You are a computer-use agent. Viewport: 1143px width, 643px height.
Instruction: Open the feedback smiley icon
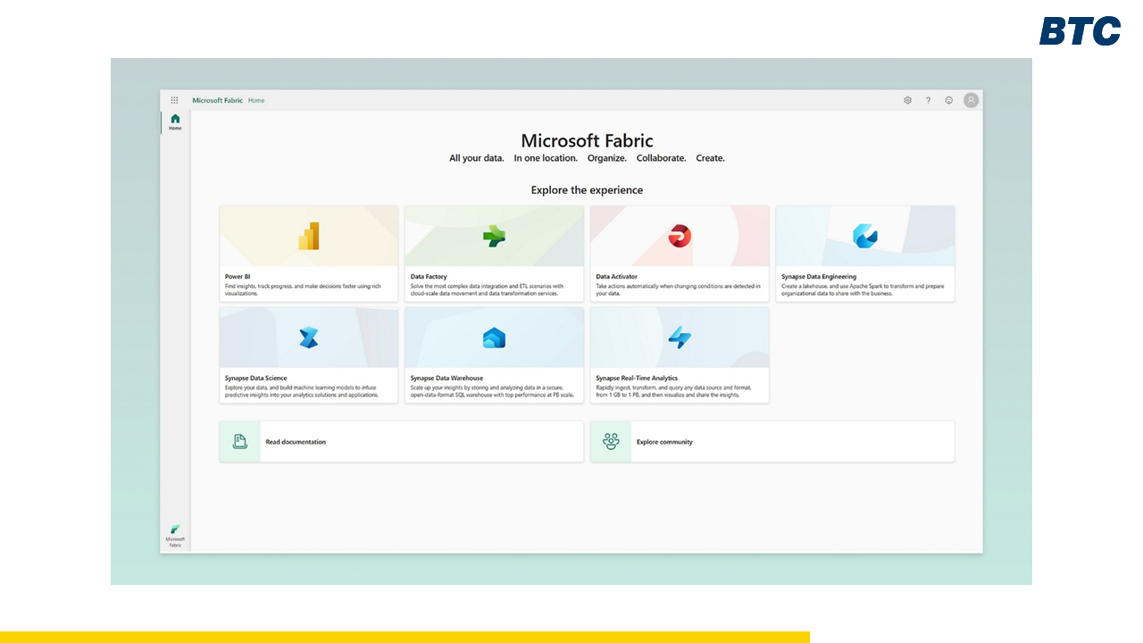click(948, 100)
